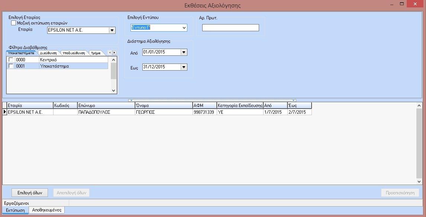Sort by the grid Έως column header
Viewport: 426px width, 217px height.
tap(299, 106)
